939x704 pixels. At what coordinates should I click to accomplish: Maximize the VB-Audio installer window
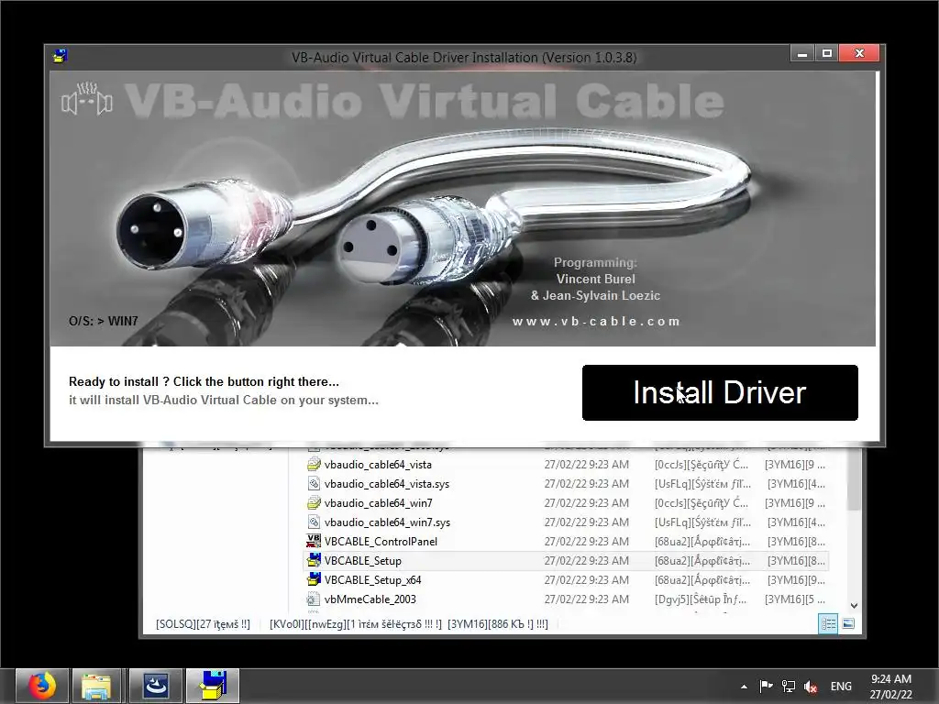(827, 53)
